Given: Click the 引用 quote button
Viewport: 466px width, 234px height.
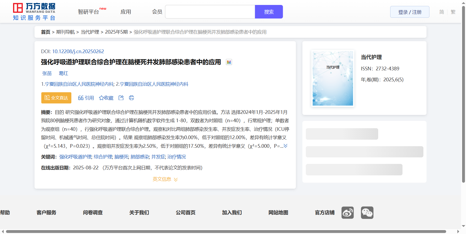Looking at the screenshot, I should [86, 98].
